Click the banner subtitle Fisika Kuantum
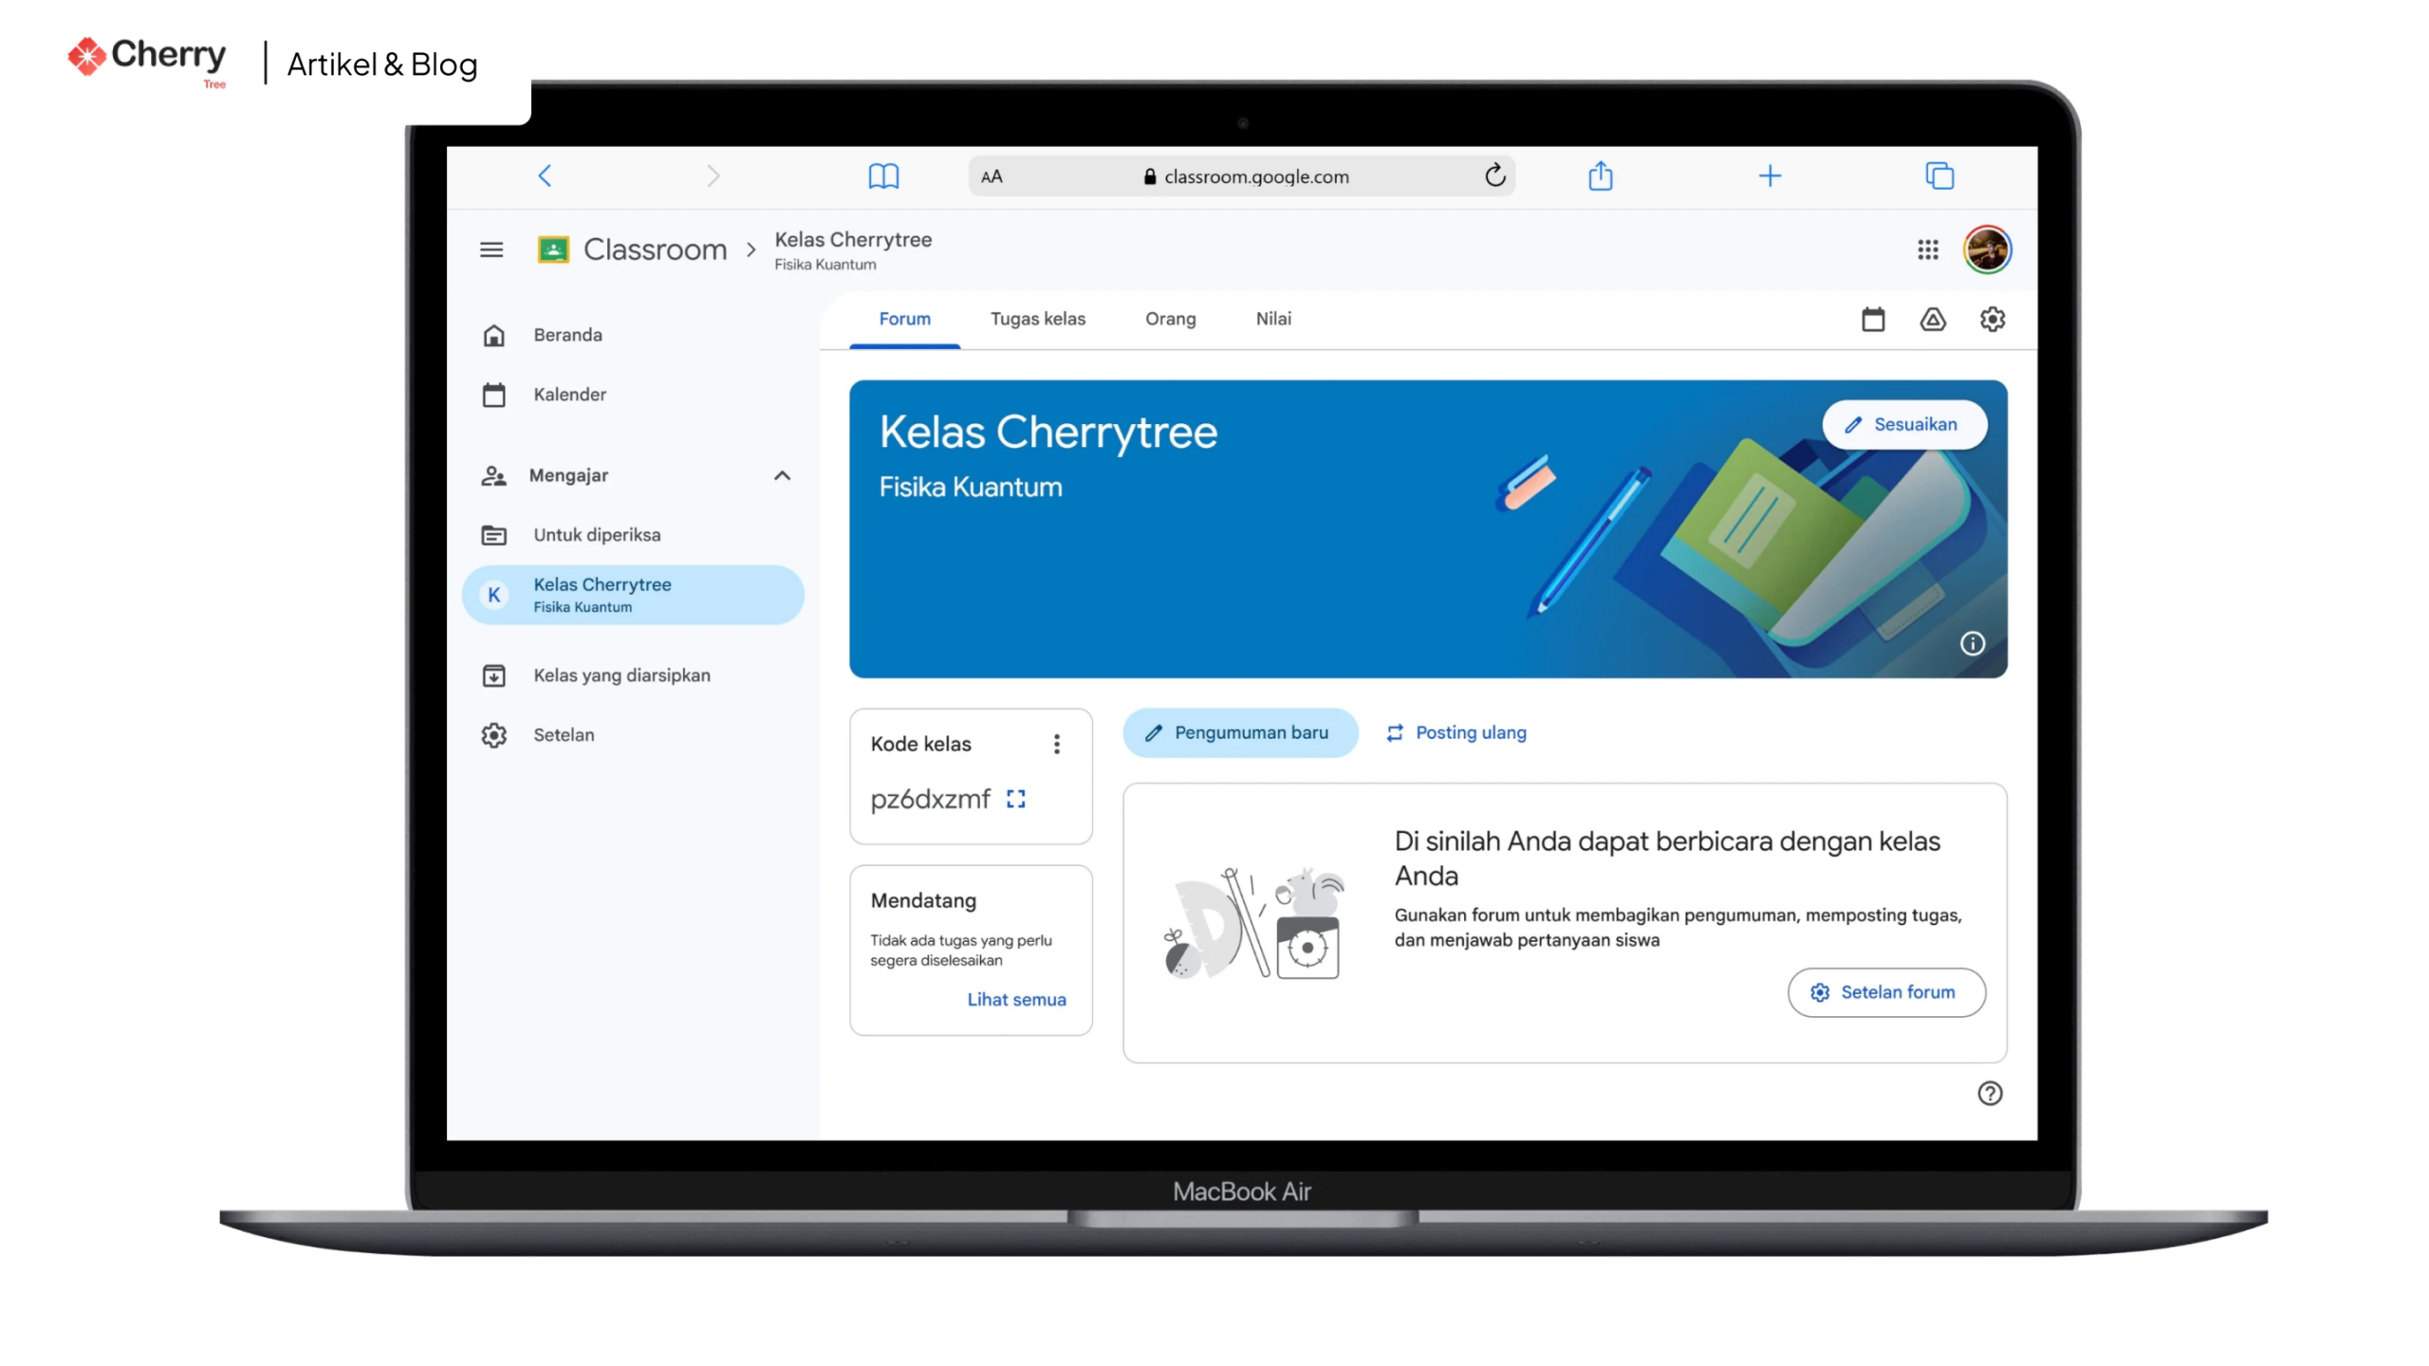This screenshot has height=1366, width=2429. tap(970, 487)
